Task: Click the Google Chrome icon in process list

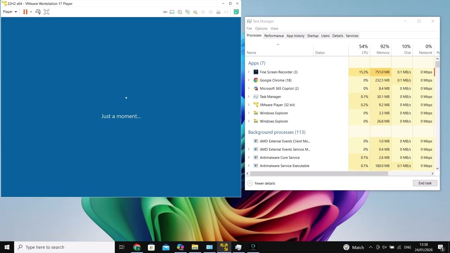Action: [x=256, y=80]
